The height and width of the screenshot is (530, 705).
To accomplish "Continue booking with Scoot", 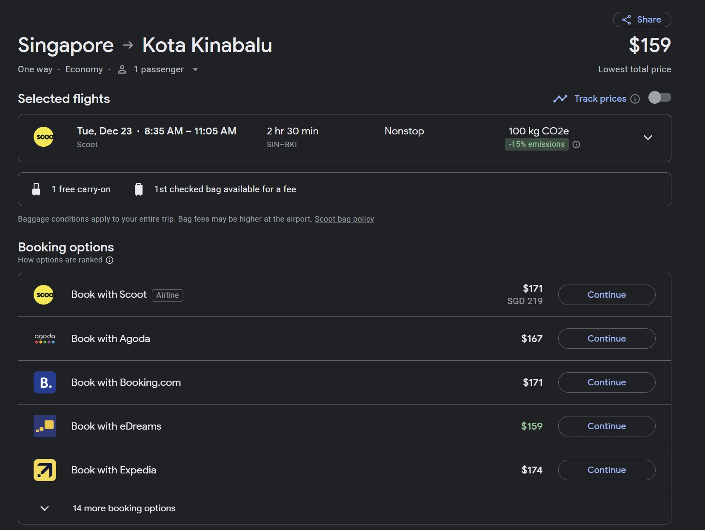I will click(606, 295).
